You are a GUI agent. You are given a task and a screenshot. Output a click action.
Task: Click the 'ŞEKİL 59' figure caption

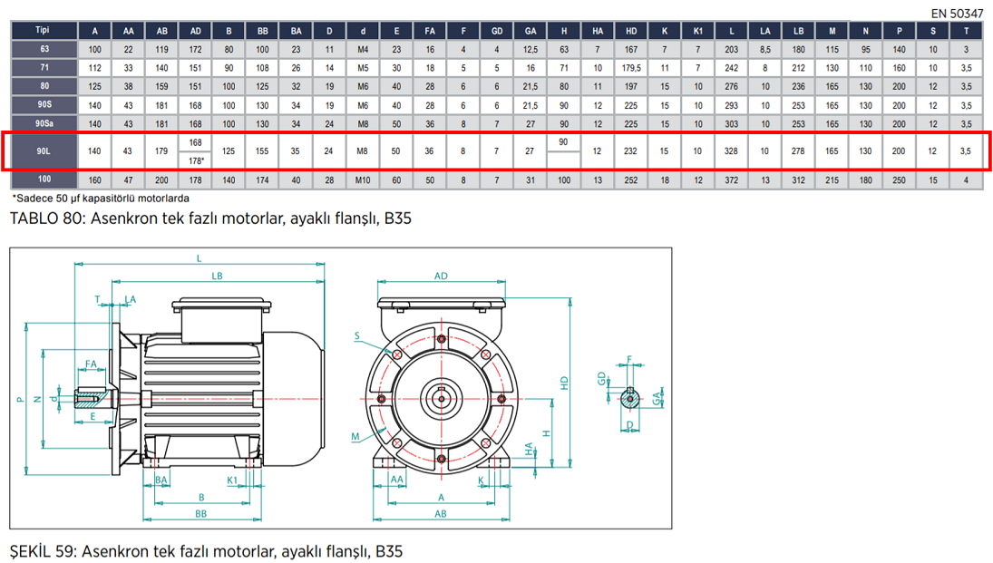(x=206, y=551)
